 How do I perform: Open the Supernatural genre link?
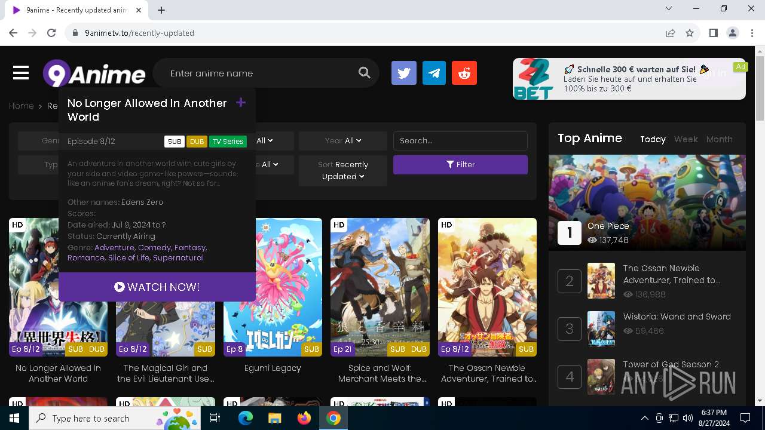click(x=178, y=258)
